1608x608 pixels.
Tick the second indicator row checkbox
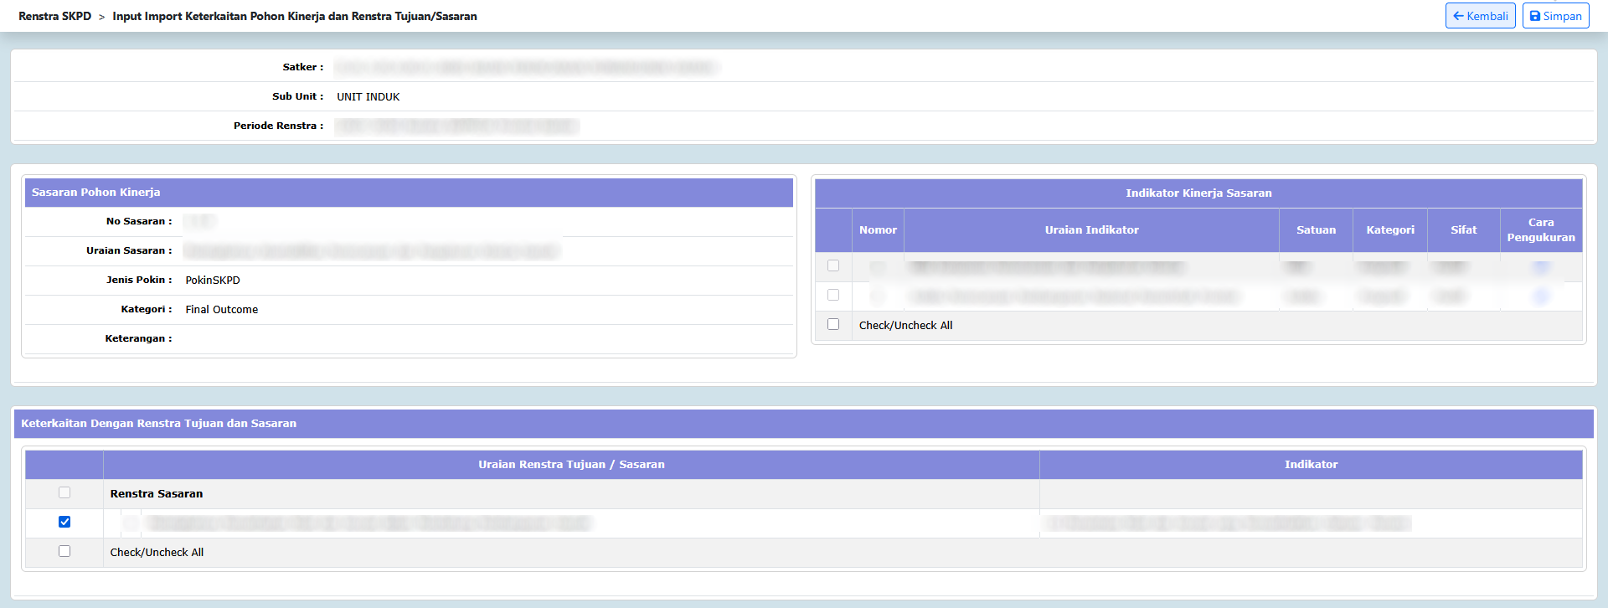pyautogui.click(x=833, y=295)
